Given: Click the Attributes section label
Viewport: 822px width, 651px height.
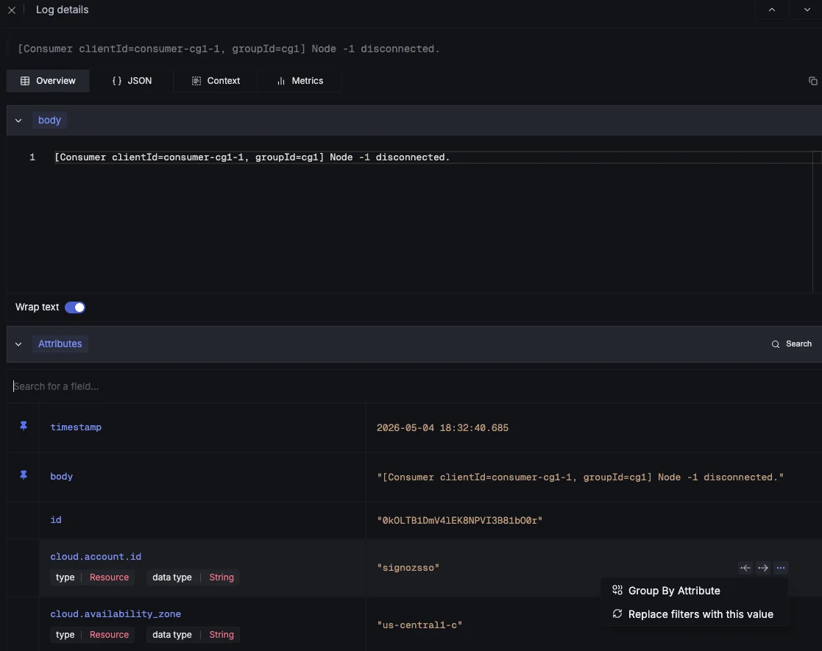Looking at the screenshot, I should (x=60, y=344).
